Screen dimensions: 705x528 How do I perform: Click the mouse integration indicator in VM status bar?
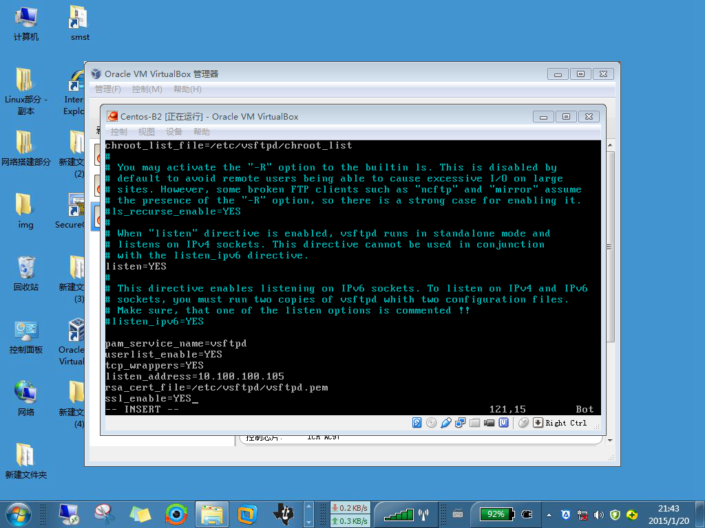pos(523,423)
